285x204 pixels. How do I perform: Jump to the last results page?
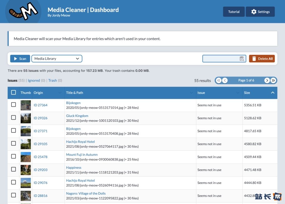273,80
